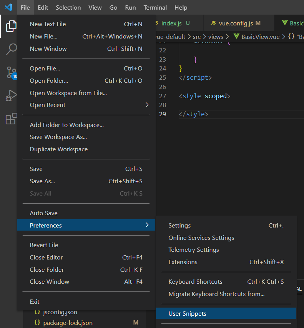Screen dimensions: 304x328
Task: Click the VS Code logo icon
Action: tap(8, 7)
